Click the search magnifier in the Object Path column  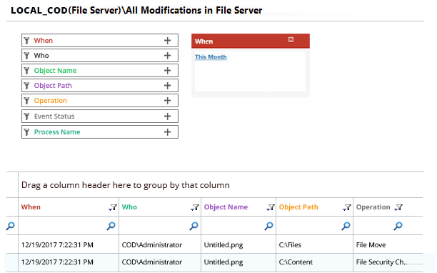346,226
